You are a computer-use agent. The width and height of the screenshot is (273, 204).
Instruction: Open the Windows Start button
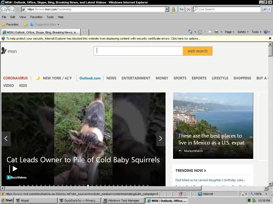tap(7, 201)
